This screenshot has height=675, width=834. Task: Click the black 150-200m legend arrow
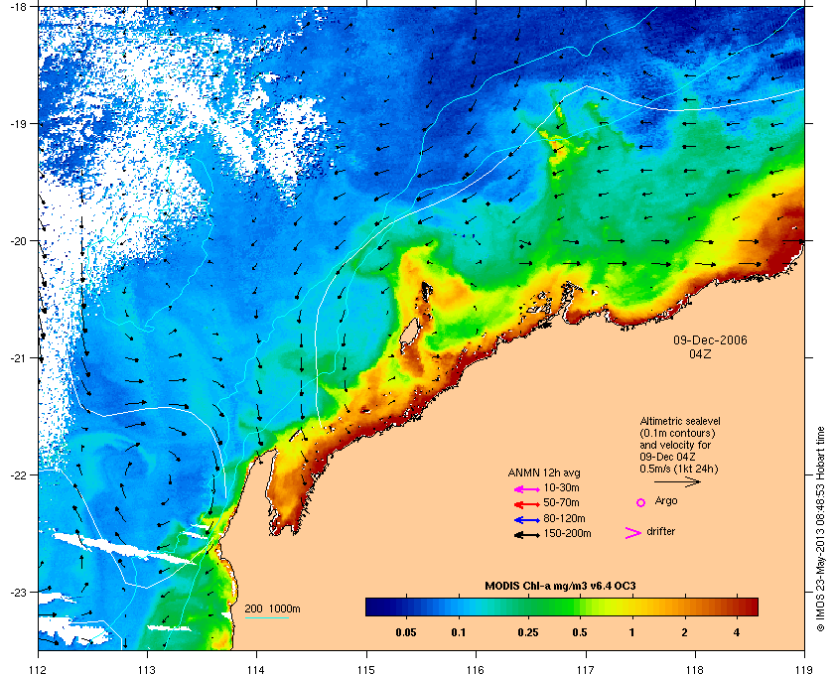(527, 535)
